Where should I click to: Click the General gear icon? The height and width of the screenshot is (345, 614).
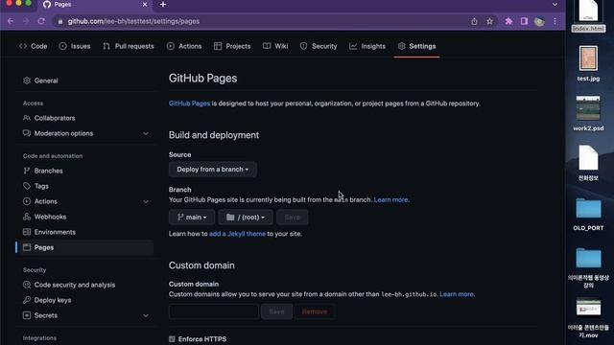[x=27, y=80]
